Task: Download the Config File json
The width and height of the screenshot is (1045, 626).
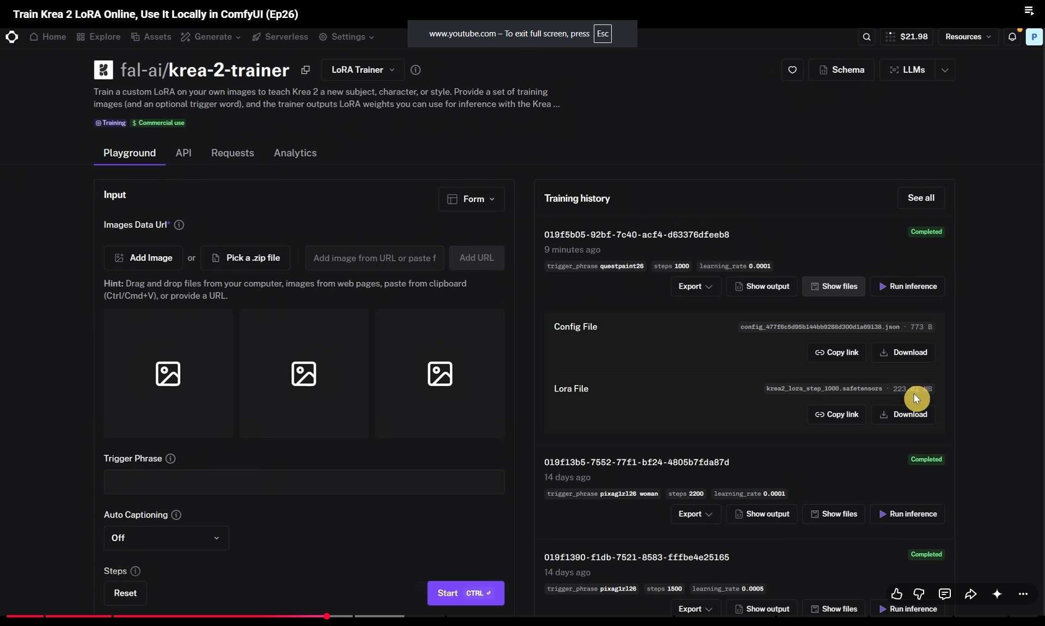Action: coord(903,352)
